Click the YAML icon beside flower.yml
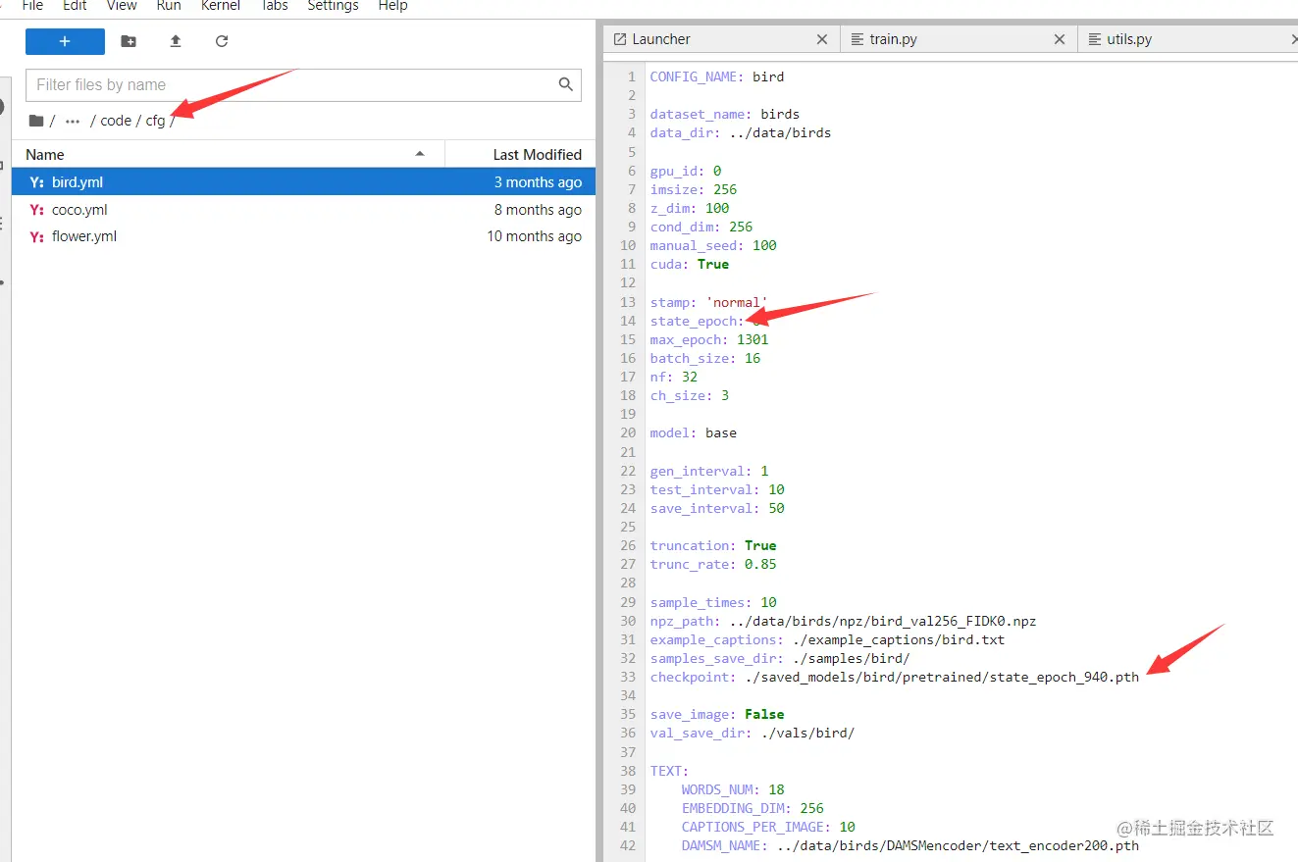The height and width of the screenshot is (862, 1298). click(x=37, y=235)
